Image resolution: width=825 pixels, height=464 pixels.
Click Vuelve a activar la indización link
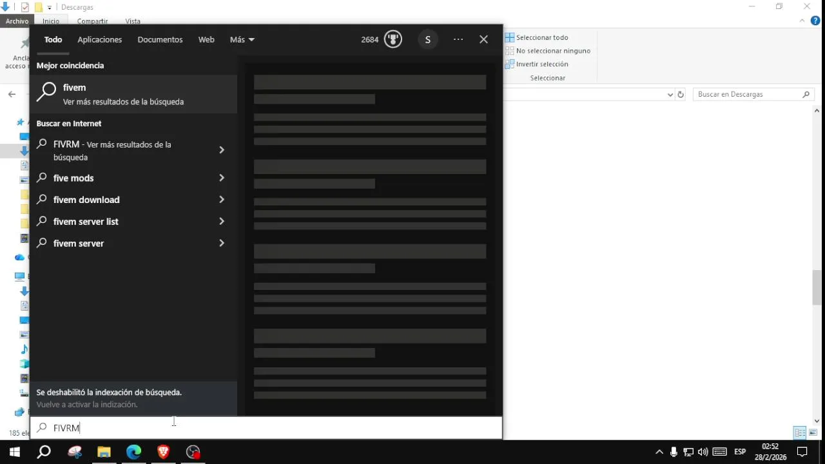click(x=87, y=405)
